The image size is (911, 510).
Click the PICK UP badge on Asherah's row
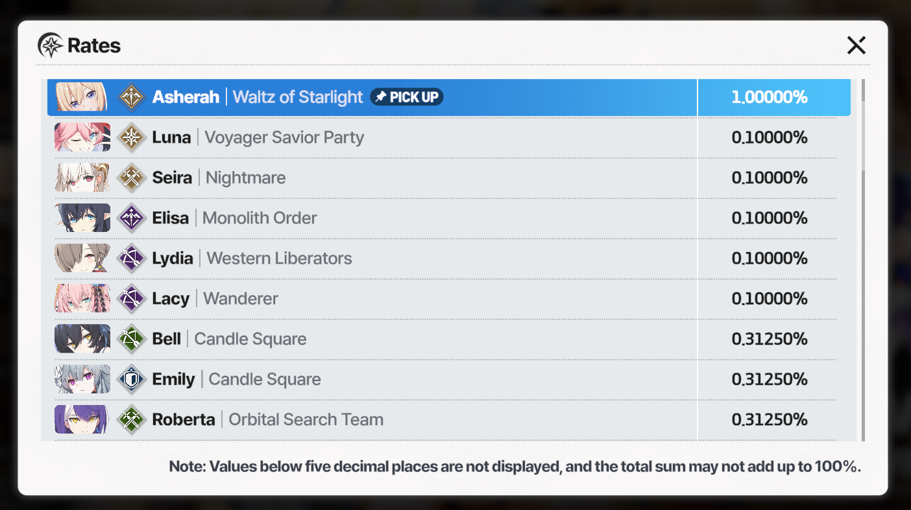click(407, 97)
